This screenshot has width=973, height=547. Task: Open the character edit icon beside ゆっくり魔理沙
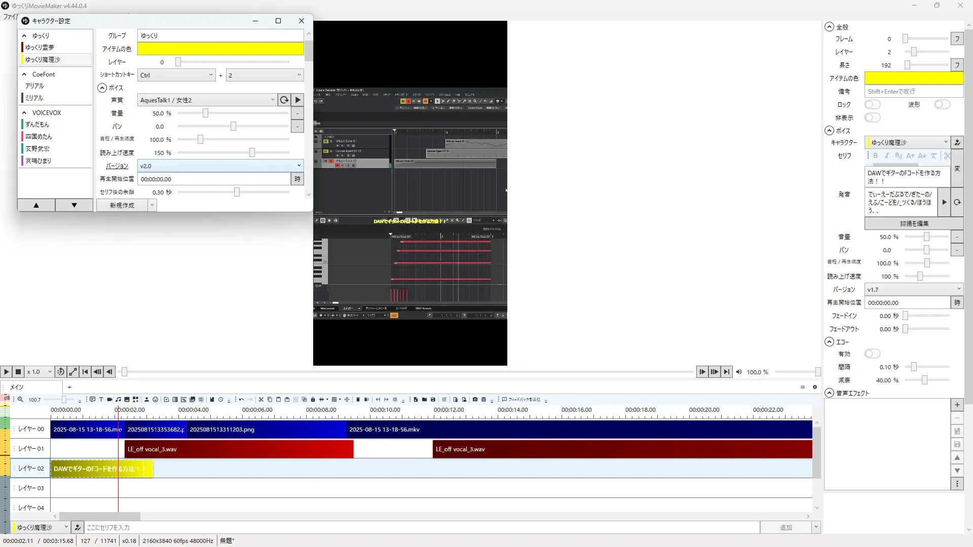[x=957, y=142]
